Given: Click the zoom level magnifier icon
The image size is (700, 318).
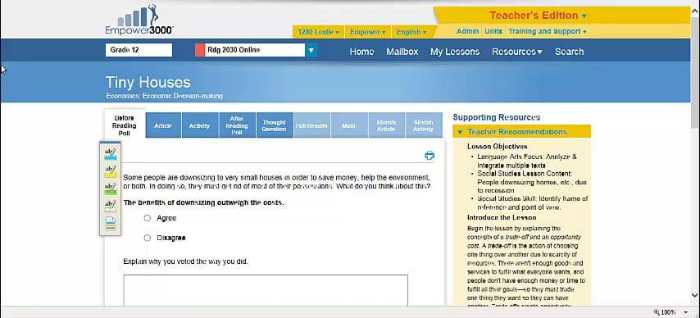Looking at the screenshot, I should pyautogui.click(x=657, y=312).
